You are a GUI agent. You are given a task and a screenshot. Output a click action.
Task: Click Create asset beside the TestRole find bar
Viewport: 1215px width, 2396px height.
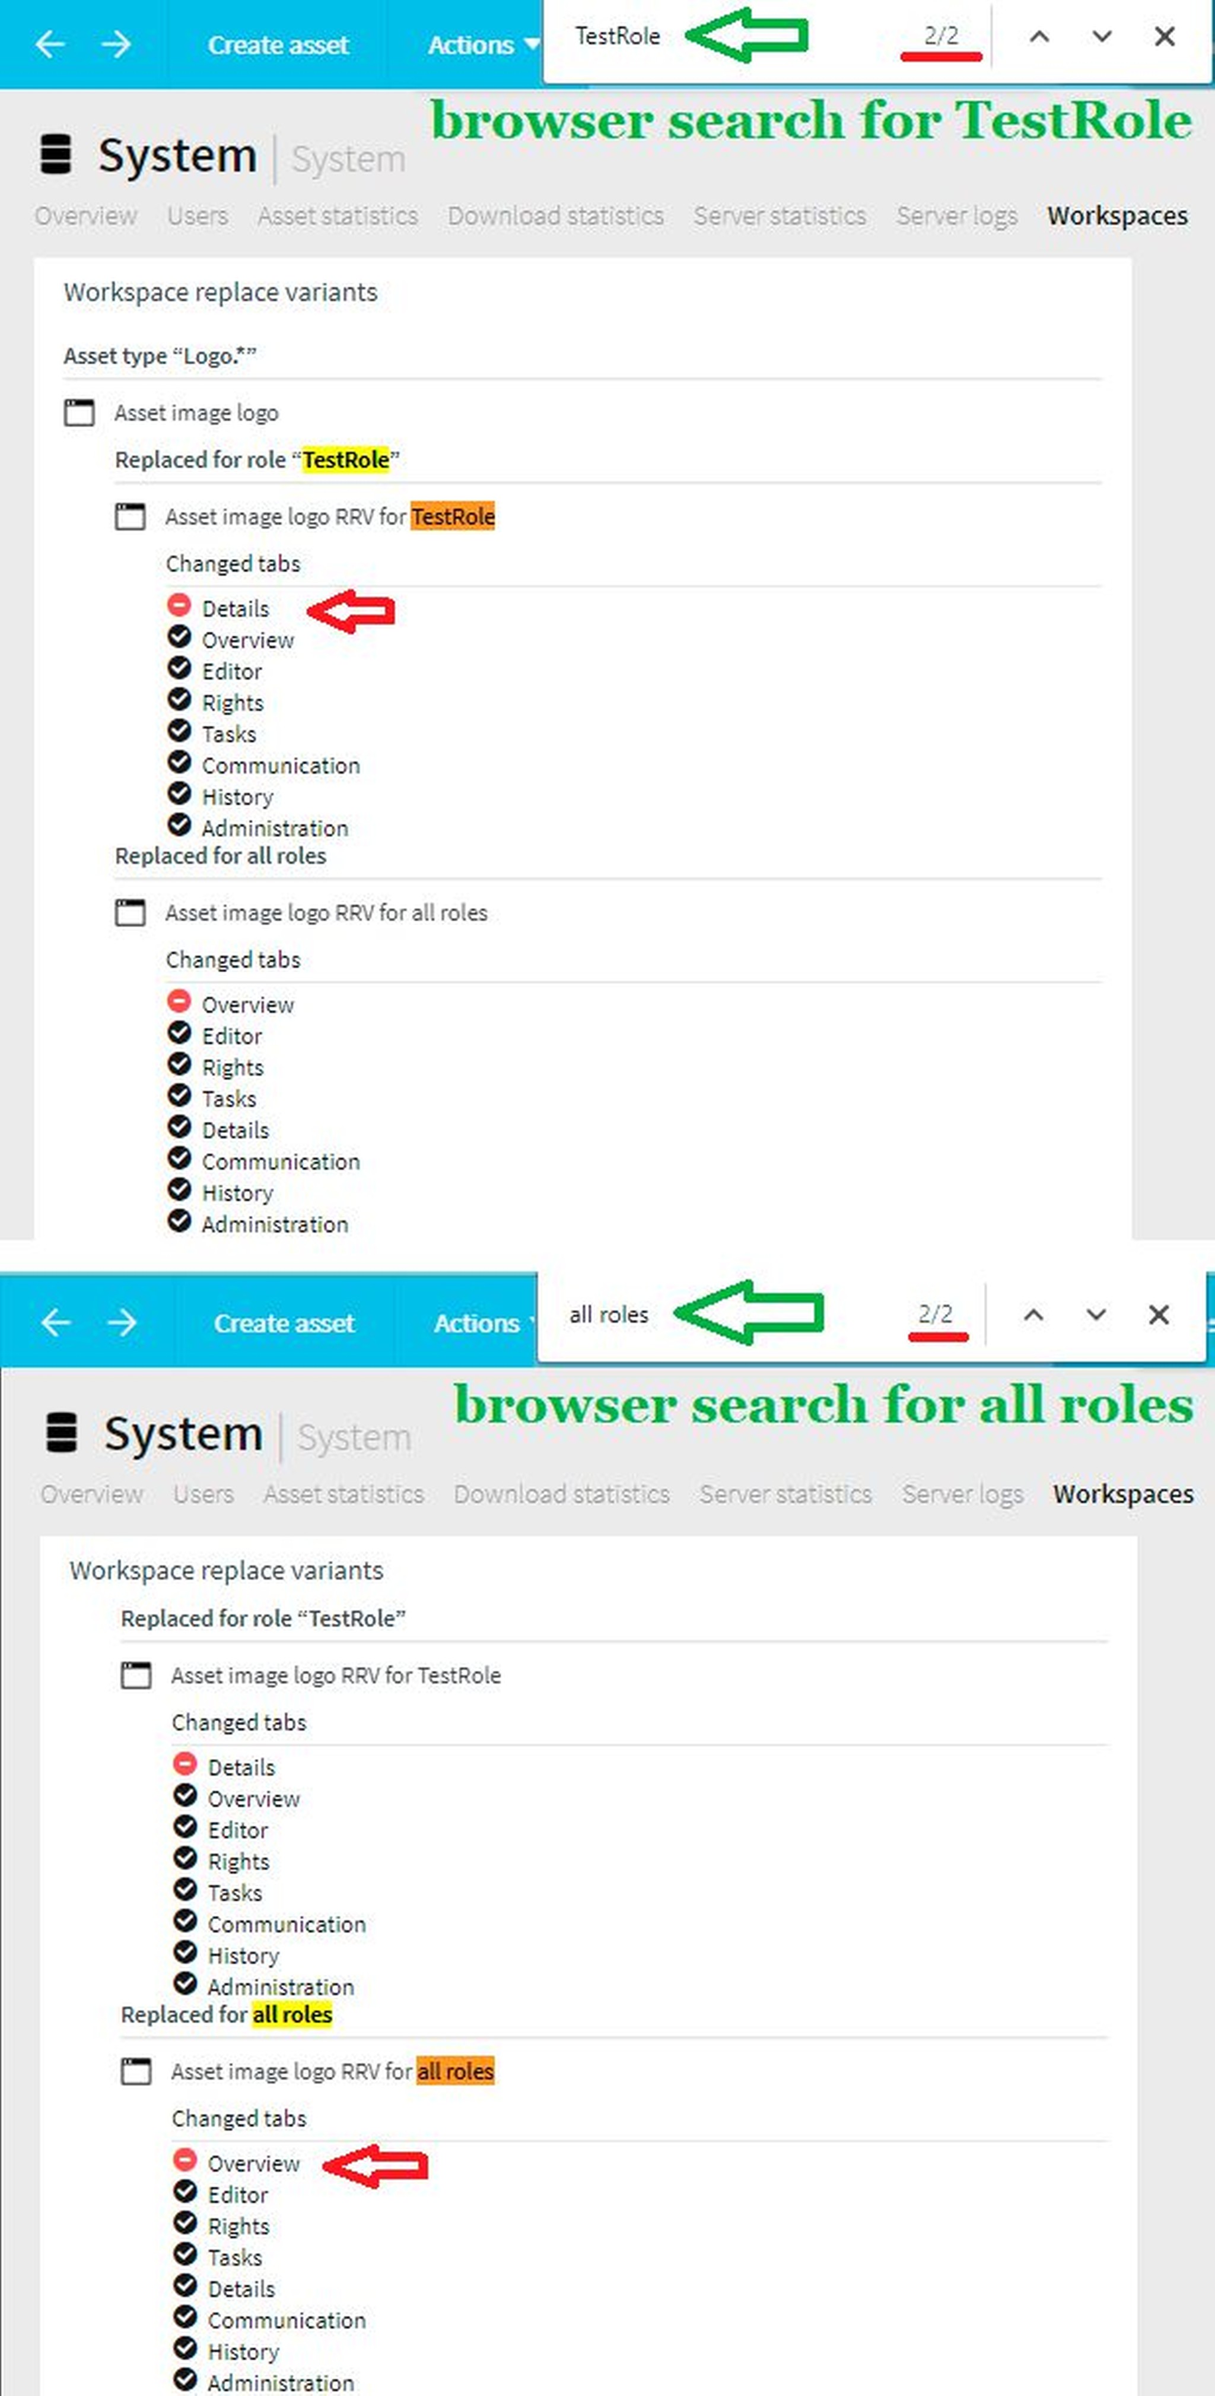click(278, 45)
